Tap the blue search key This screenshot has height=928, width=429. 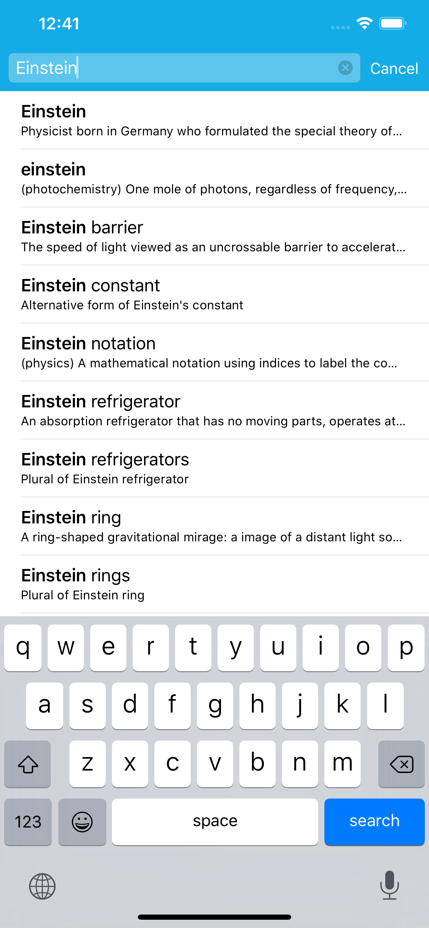(x=374, y=822)
